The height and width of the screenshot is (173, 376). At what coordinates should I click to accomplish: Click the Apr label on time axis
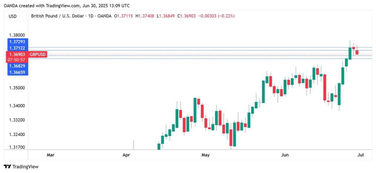[126, 155]
